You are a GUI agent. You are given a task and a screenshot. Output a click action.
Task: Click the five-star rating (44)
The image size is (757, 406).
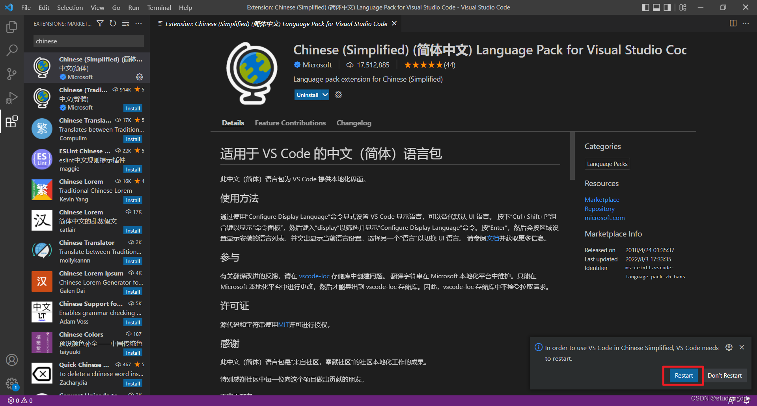pos(430,65)
